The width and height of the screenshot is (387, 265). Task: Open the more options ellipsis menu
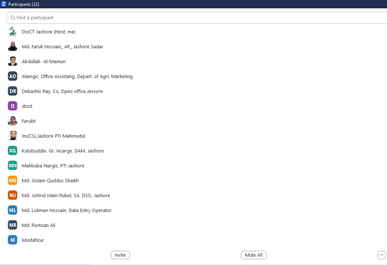pyautogui.click(x=382, y=255)
